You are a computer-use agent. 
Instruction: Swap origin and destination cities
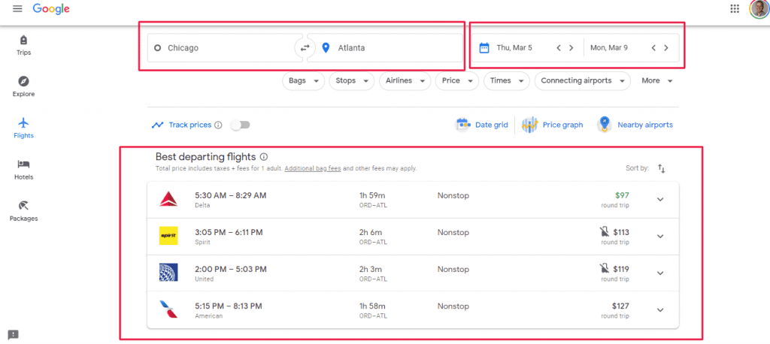click(x=305, y=47)
